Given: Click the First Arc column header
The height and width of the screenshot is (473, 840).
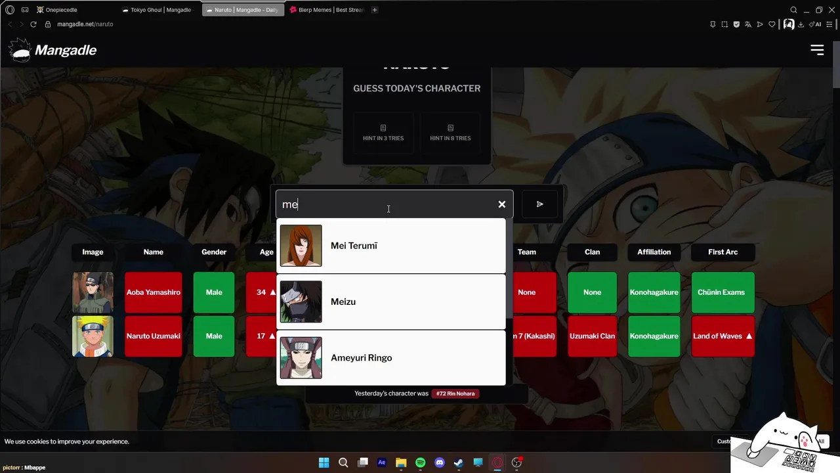Looking at the screenshot, I should pos(723,252).
